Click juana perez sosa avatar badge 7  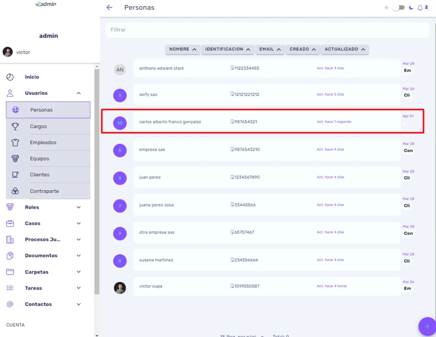pos(120,206)
